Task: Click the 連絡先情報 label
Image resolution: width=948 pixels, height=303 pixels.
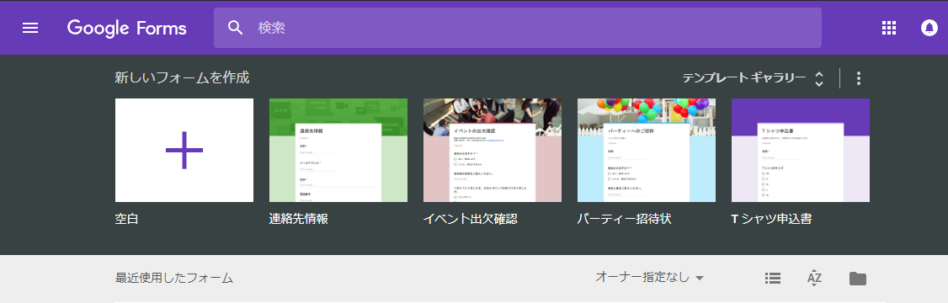Action: point(299,219)
